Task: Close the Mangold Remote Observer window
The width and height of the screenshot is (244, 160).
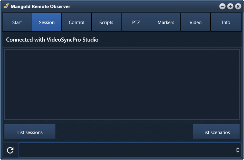Action: [x=238, y=6]
